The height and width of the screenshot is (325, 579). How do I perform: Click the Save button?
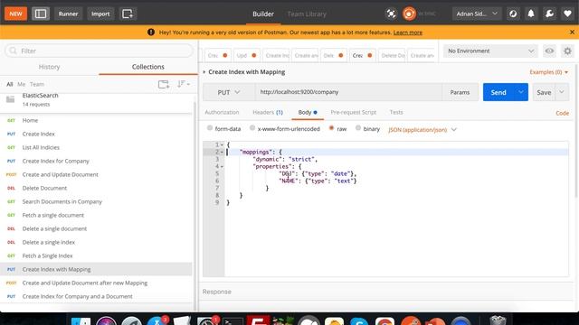click(544, 92)
